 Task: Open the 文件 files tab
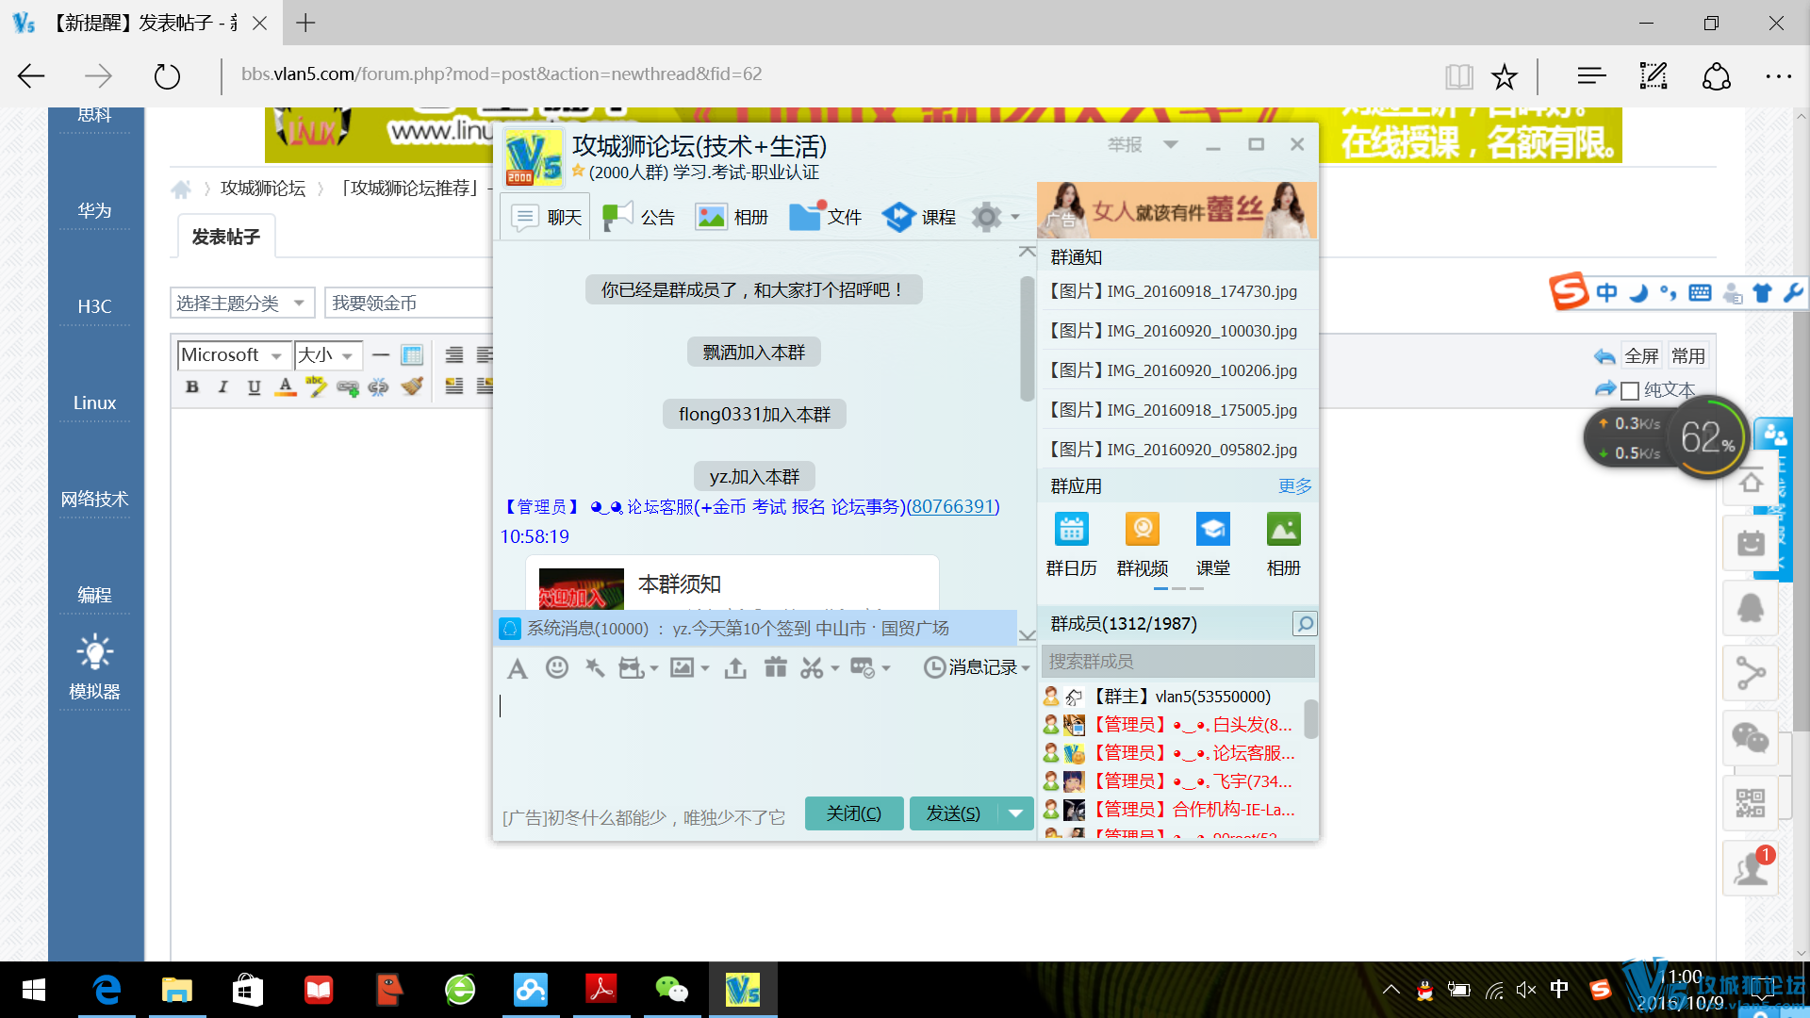826,217
